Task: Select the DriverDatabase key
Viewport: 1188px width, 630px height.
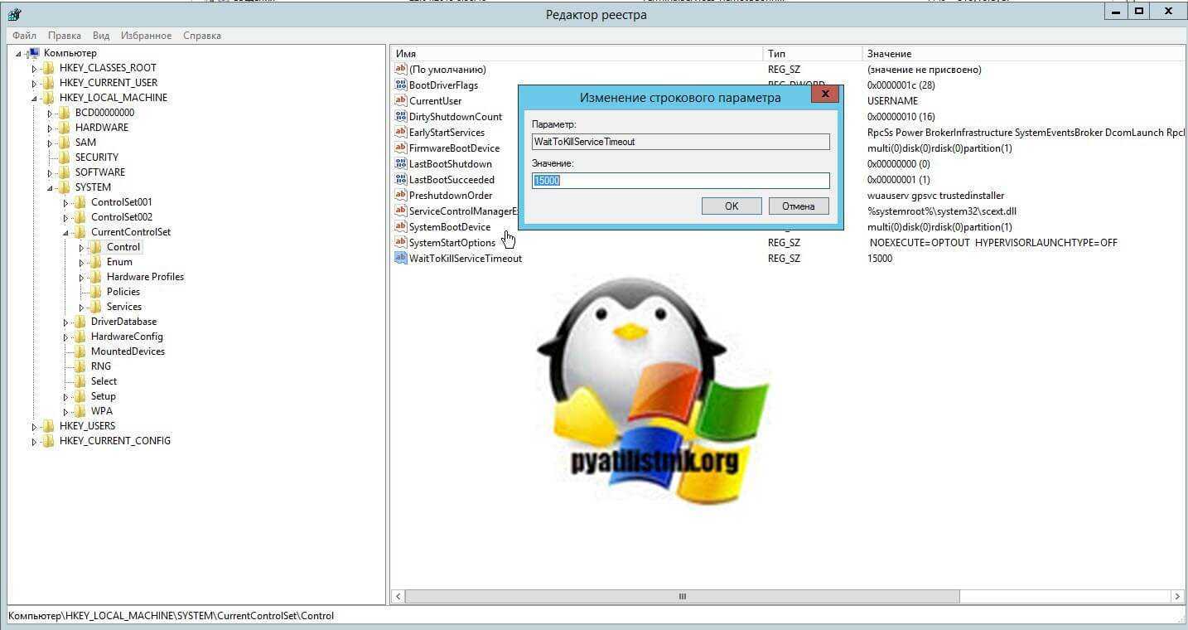Action: [123, 322]
